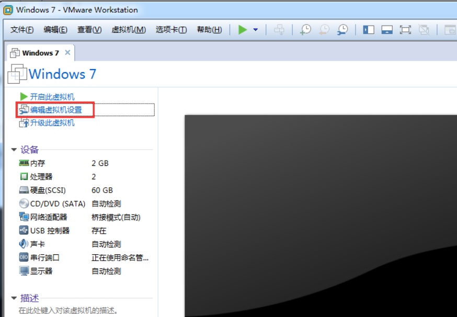Open the 帮助(H) menu
This screenshot has width=457, height=317.
209,30
